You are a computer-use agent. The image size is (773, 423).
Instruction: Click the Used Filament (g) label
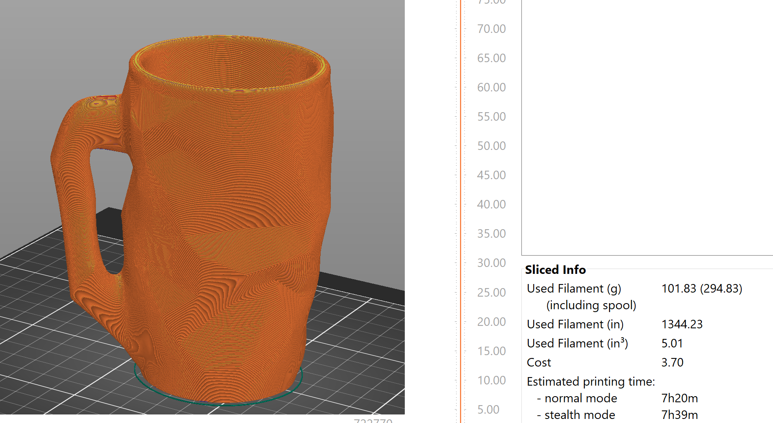[x=574, y=289]
